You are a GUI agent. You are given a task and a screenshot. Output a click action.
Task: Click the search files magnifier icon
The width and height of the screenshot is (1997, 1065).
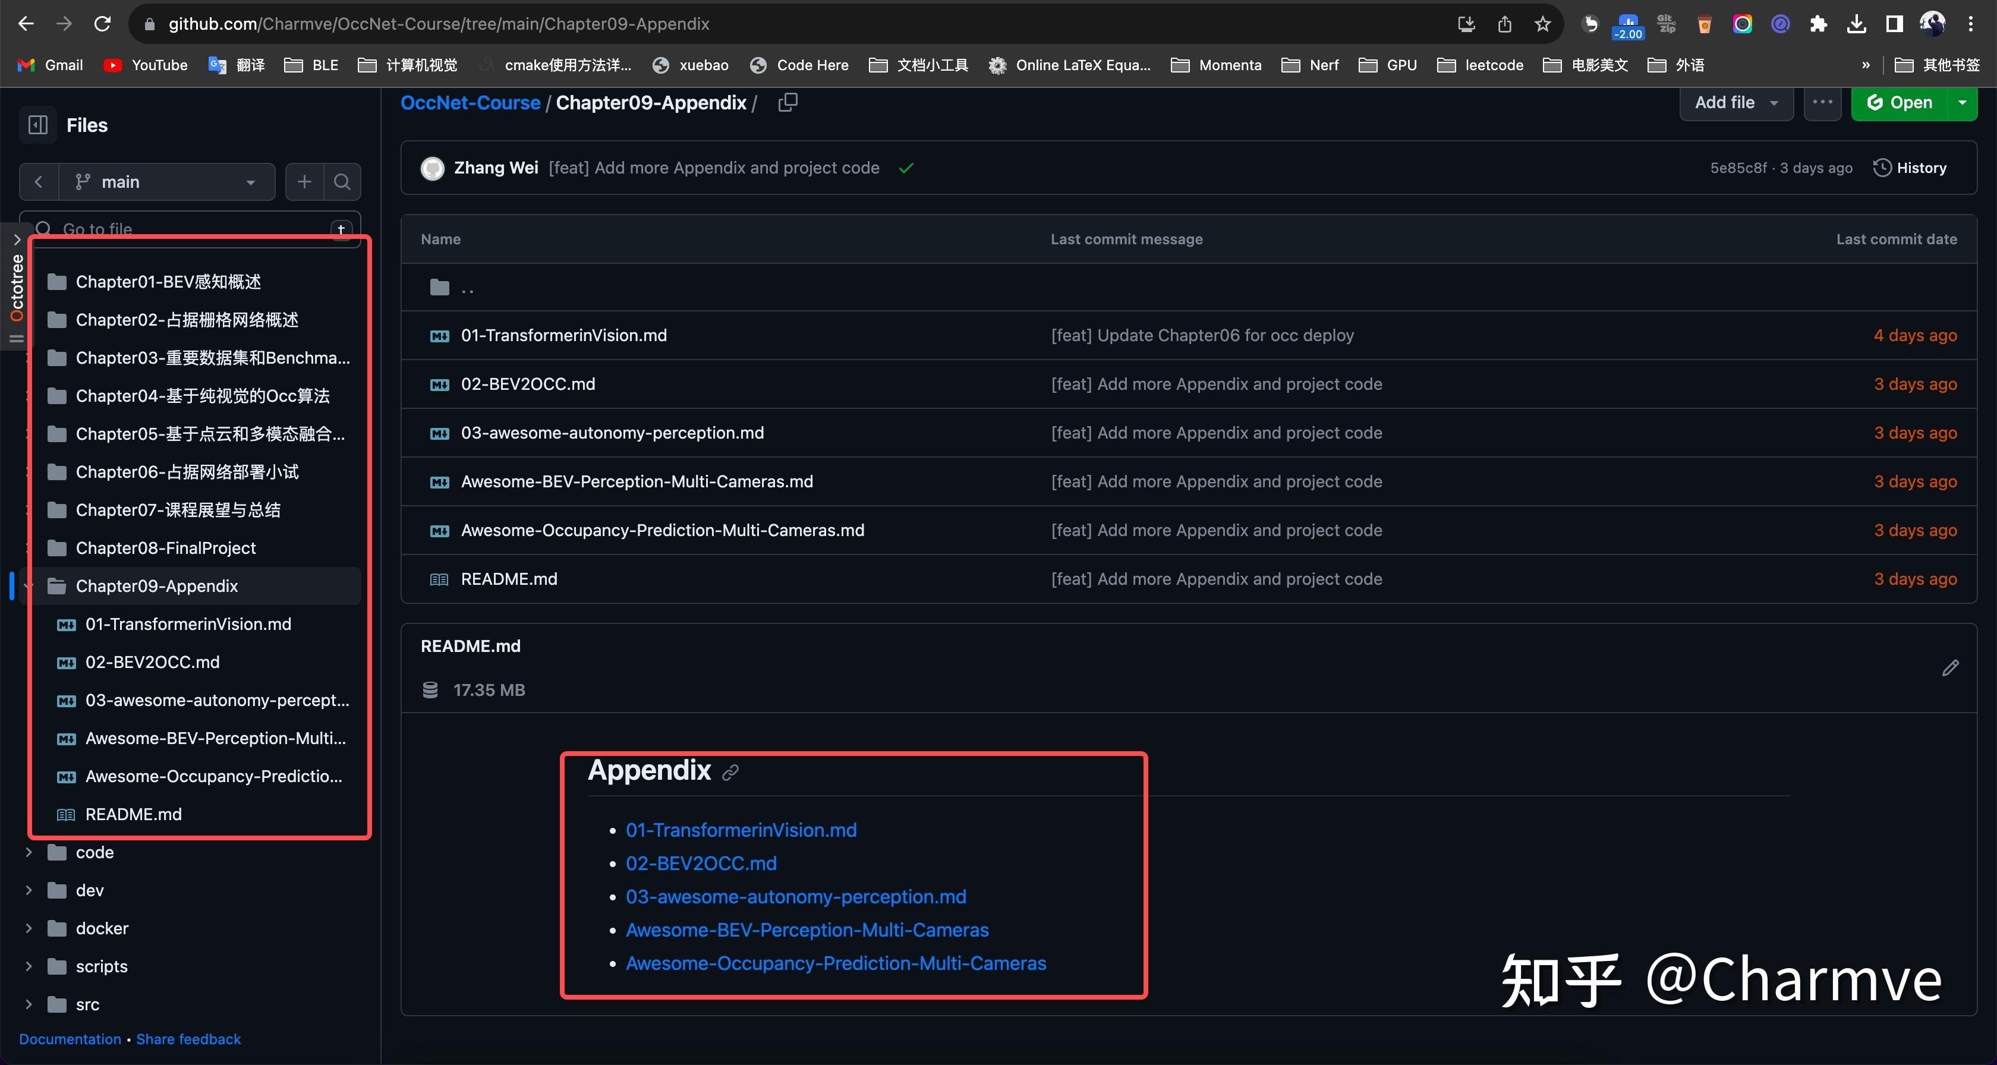342,182
